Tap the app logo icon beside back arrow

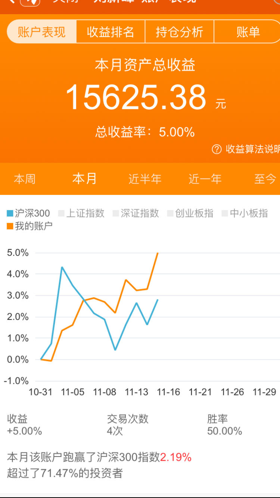[30, 2]
